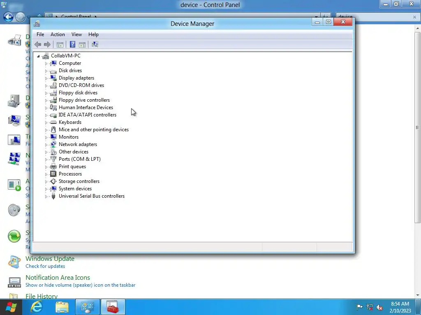
Task: Click the Control Panel scrollbar down arrow
Action: pyautogui.click(x=418, y=295)
